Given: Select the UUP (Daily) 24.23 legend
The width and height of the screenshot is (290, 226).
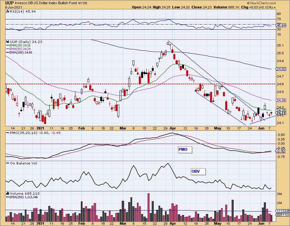Looking at the screenshot, I should pyautogui.click(x=26, y=42).
